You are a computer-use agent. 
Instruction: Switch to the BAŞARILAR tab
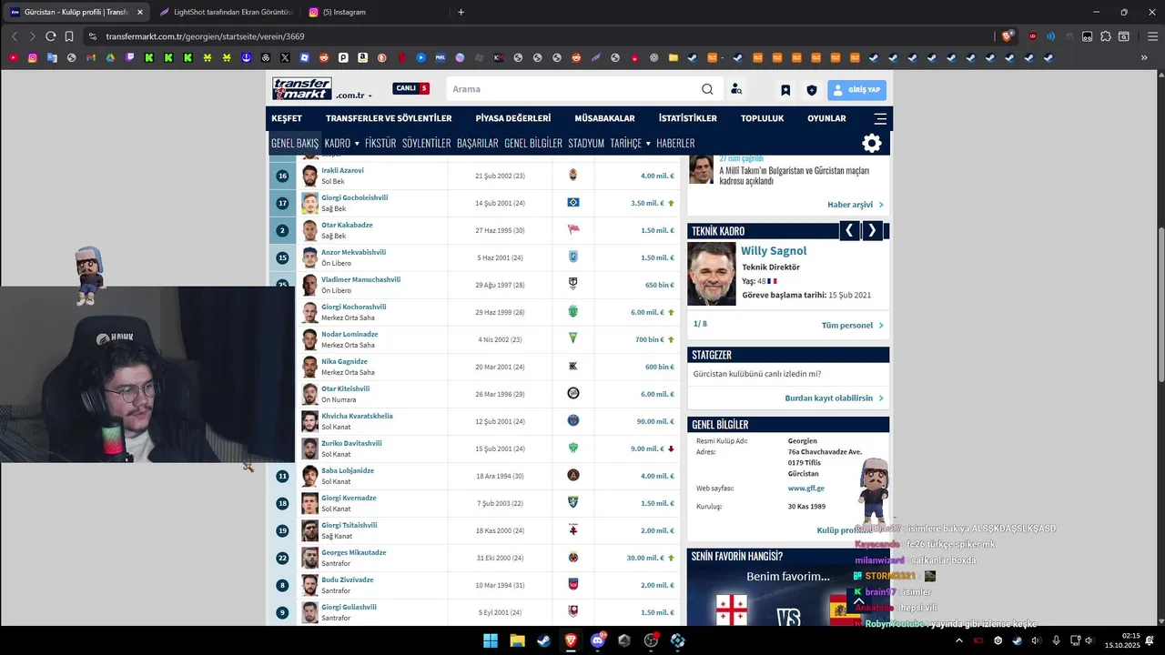[478, 143]
